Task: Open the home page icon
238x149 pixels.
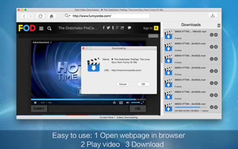Action: coord(51,16)
